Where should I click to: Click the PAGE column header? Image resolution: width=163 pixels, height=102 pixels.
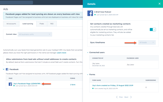tap(10, 78)
